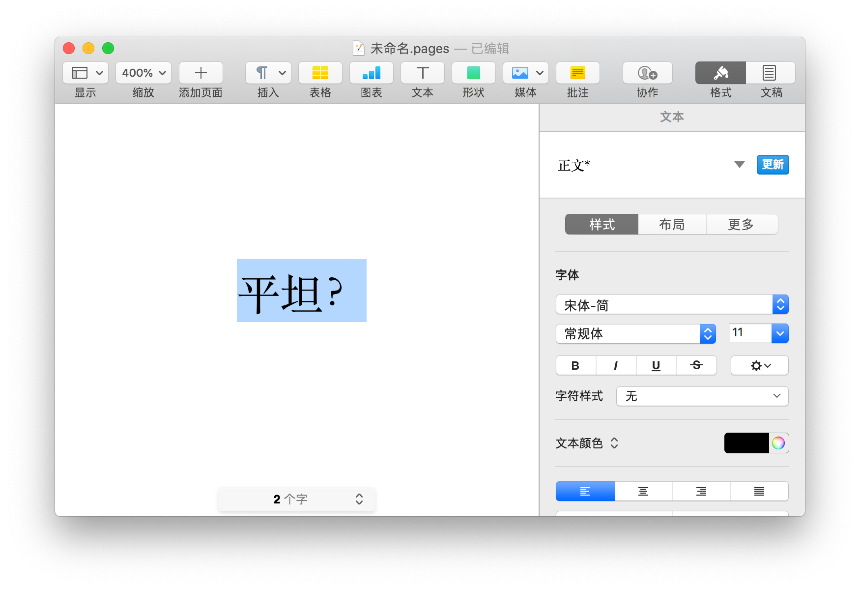Open the word count 2 个字 selector
860x589 pixels.
(x=297, y=499)
